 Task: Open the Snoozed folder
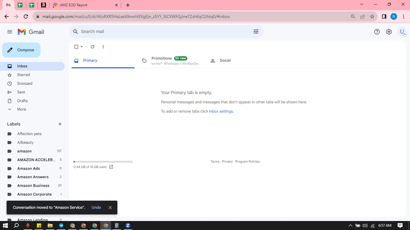32,84
